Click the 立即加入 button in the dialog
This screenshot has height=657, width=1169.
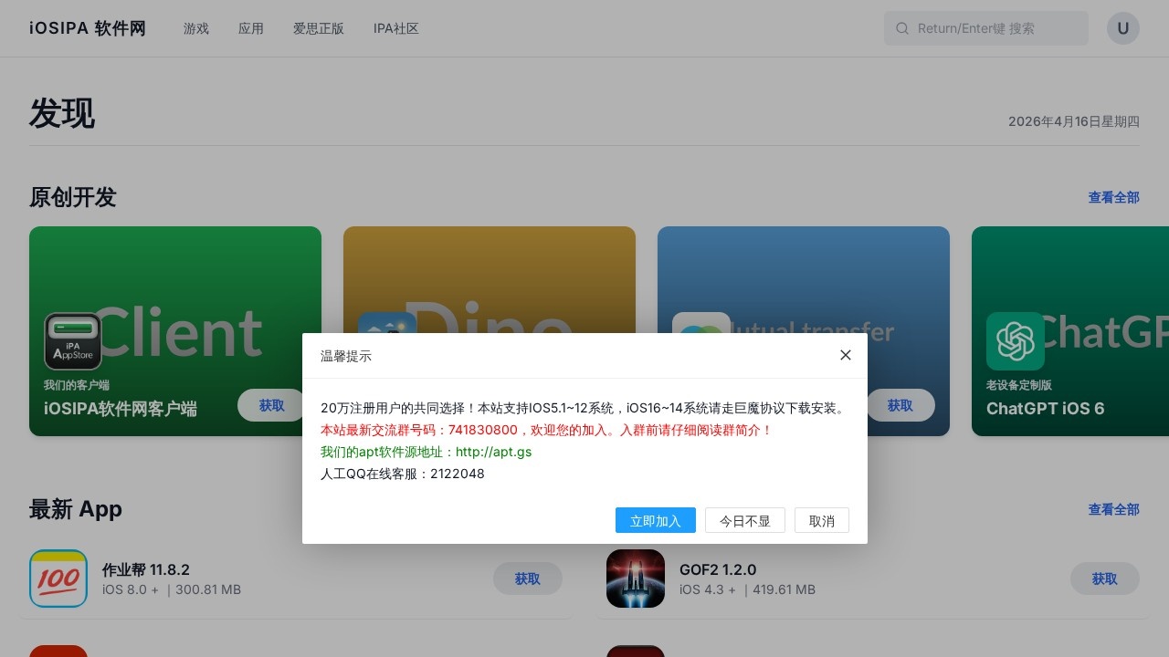(x=656, y=520)
